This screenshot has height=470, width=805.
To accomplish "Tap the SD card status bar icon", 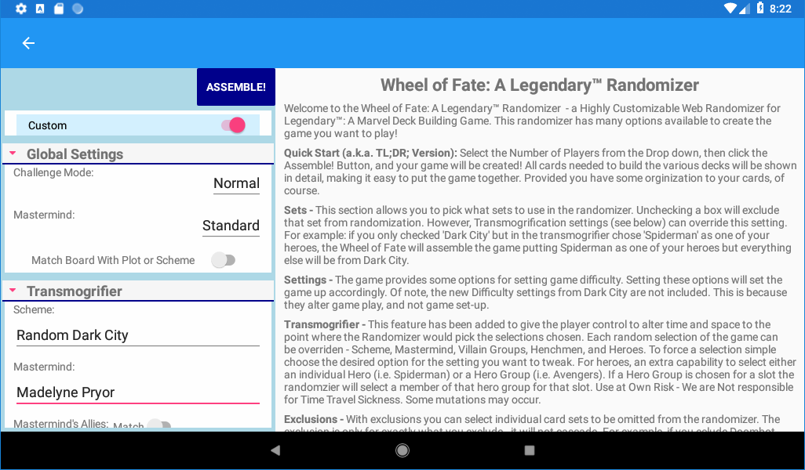I will [59, 9].
